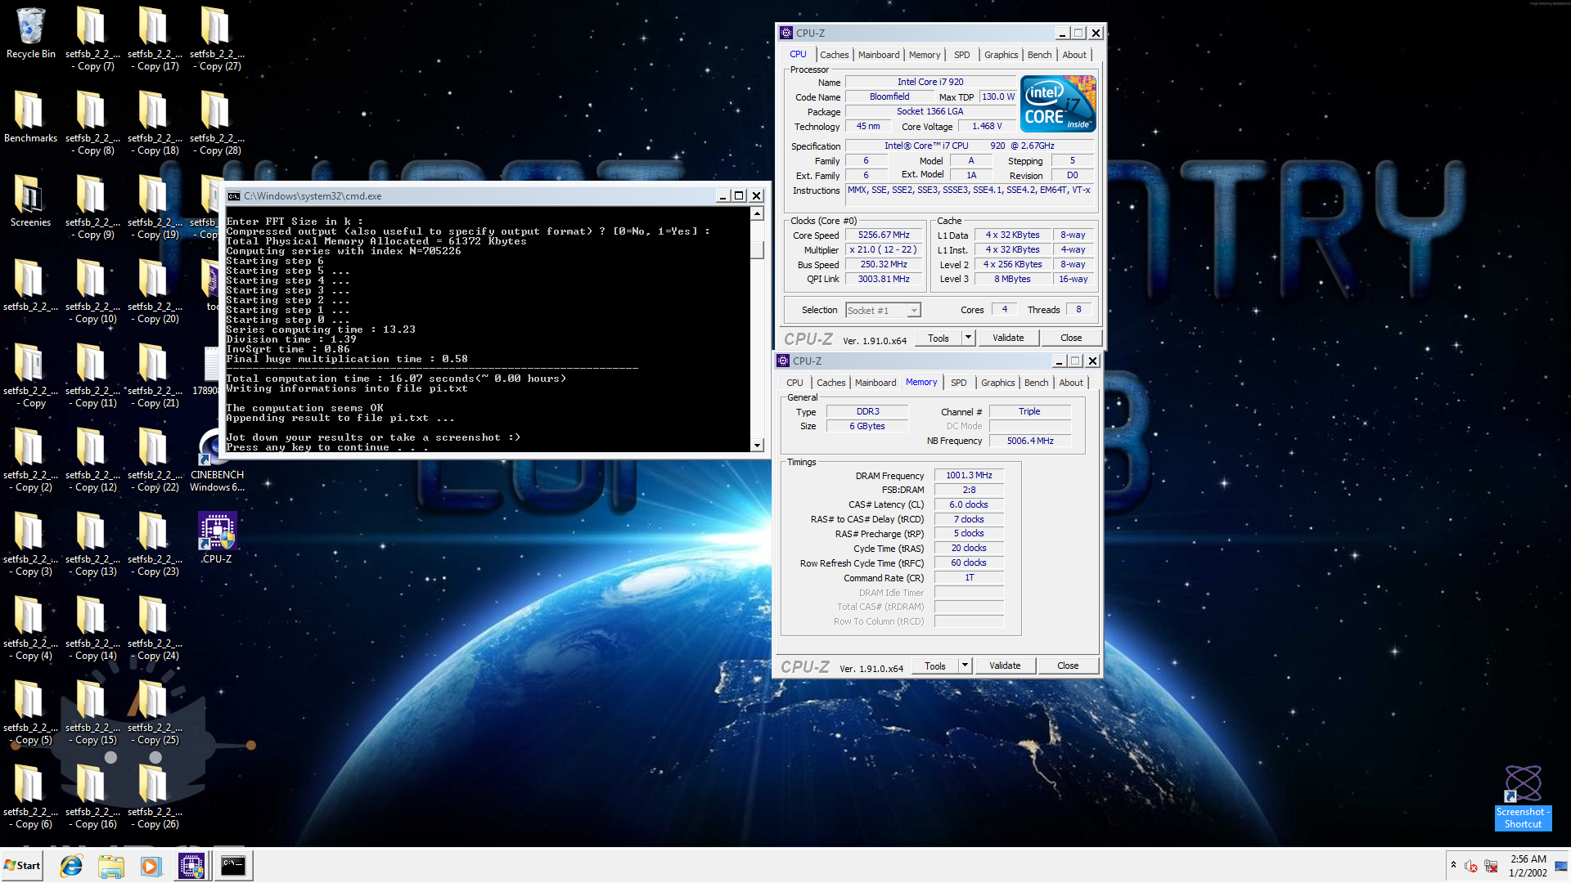Click Tools button in top CPU-Z window
This screenshot has width=1571, height=883.
(939, 338)
